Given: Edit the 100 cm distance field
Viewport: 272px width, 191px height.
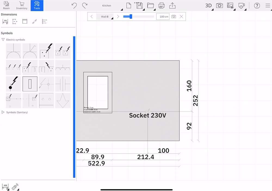Looking at the screenshot, I should [x=163, y=17].
